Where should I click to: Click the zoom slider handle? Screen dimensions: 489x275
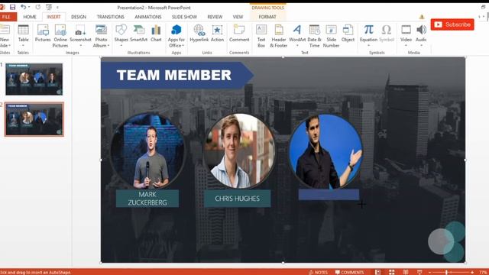coord(446,272)
